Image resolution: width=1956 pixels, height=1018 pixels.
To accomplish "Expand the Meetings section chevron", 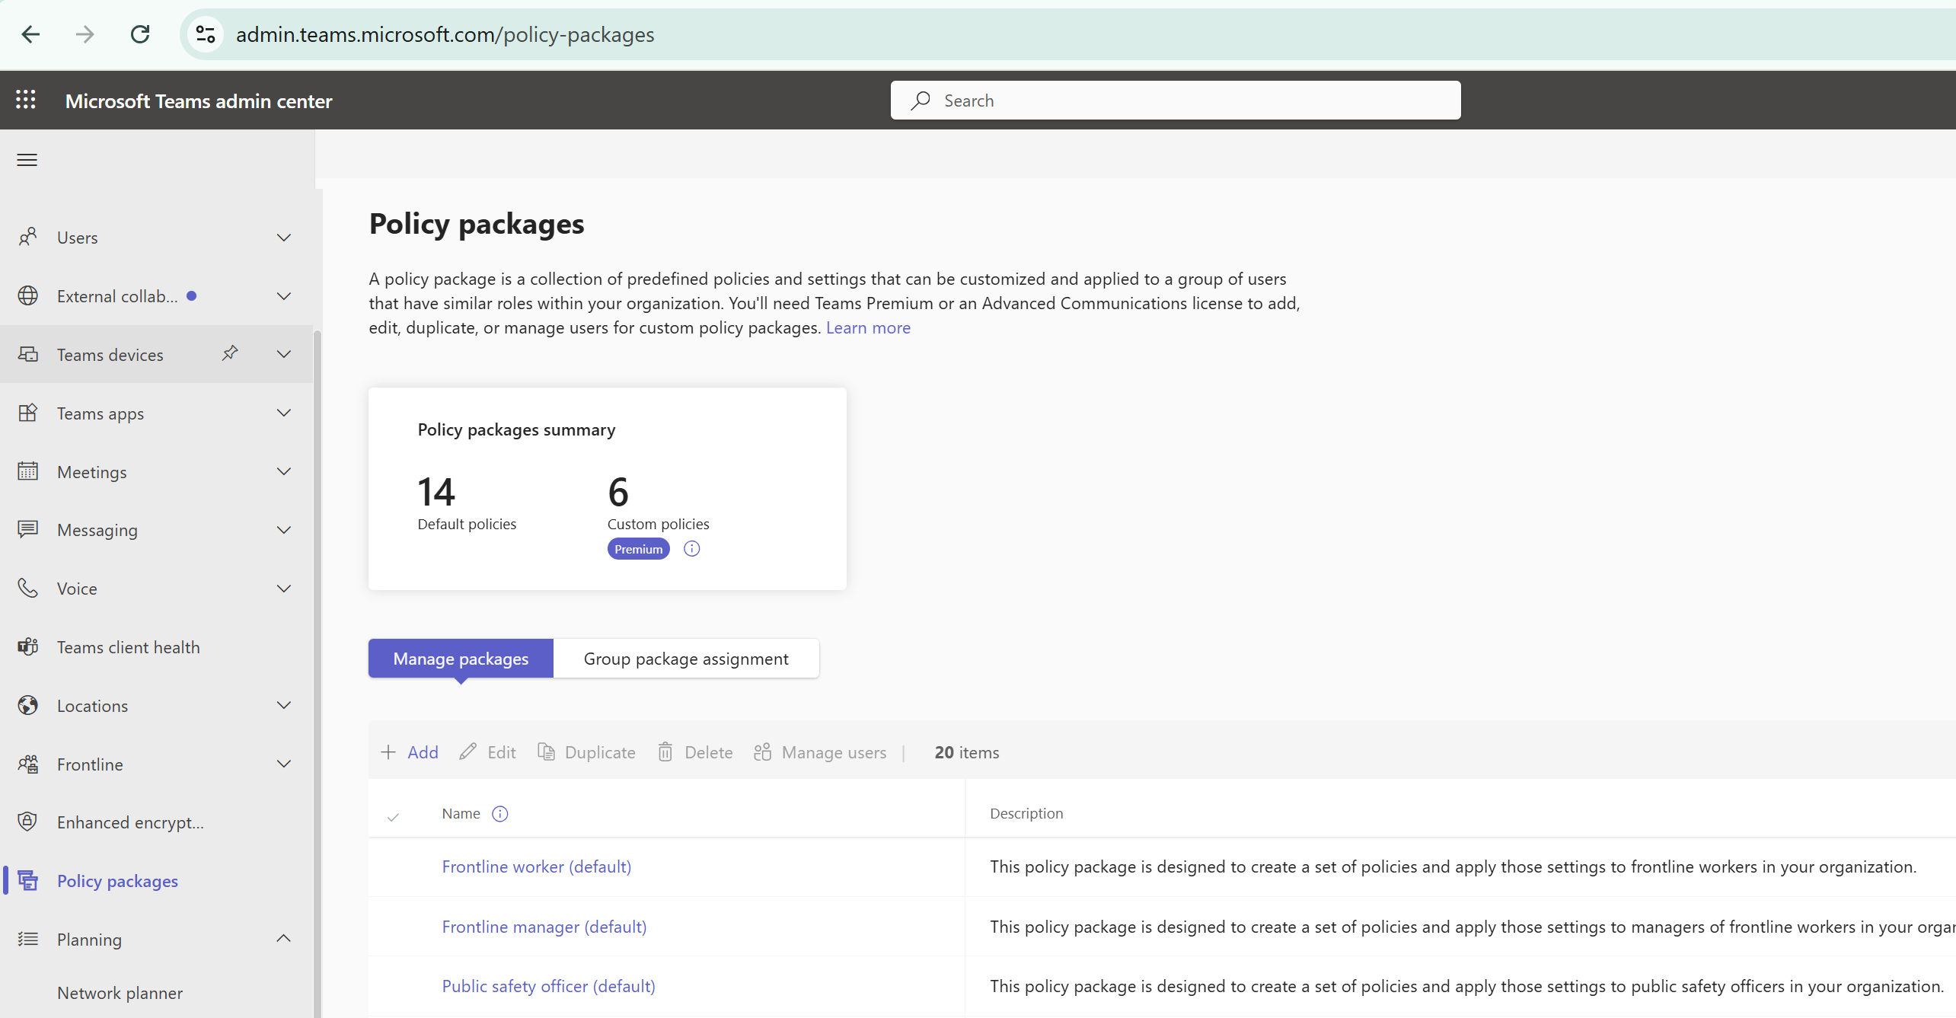I will 284,472.
